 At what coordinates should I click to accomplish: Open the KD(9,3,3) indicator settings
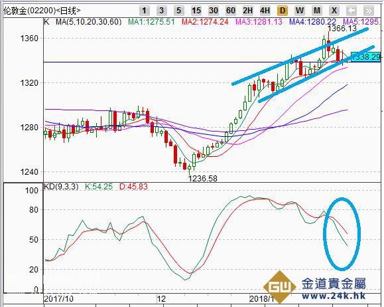pyautogui.click(x=61, y=187)
